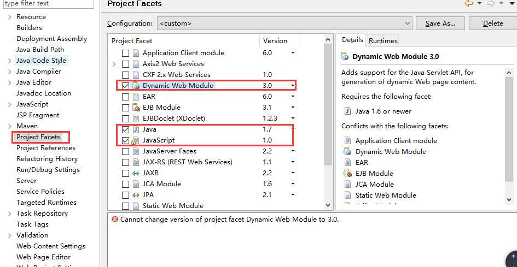This screenshot has width=517, height=267.
Task: Click the Dynamic Web Module conflict icon in Details
Action: [x=347, y=151]
